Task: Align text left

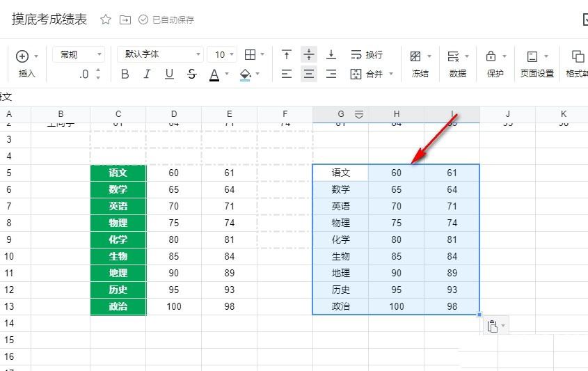Action: click(287, 74)
